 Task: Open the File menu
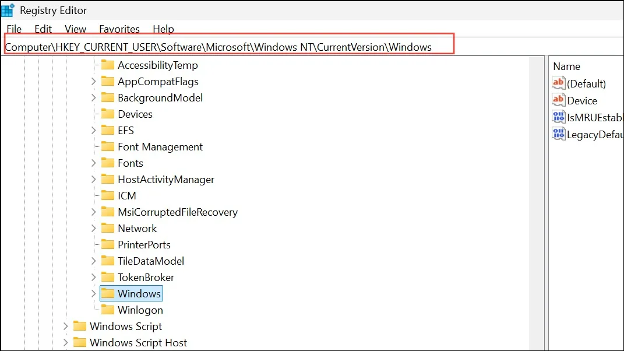pyautogui.click(x=14, y=29)
